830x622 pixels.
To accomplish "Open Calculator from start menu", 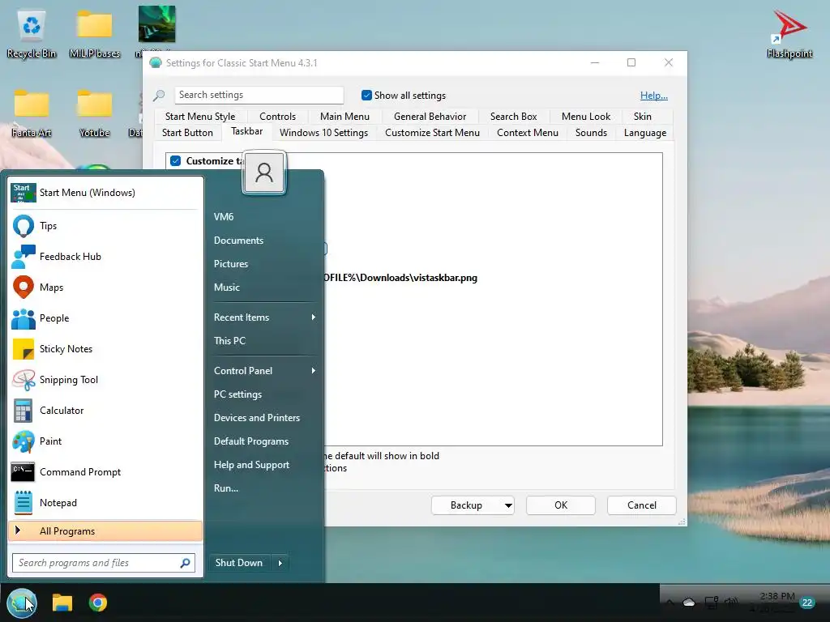I will (105, 411).
